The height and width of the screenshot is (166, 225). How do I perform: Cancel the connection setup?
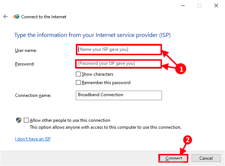(206, 158)
